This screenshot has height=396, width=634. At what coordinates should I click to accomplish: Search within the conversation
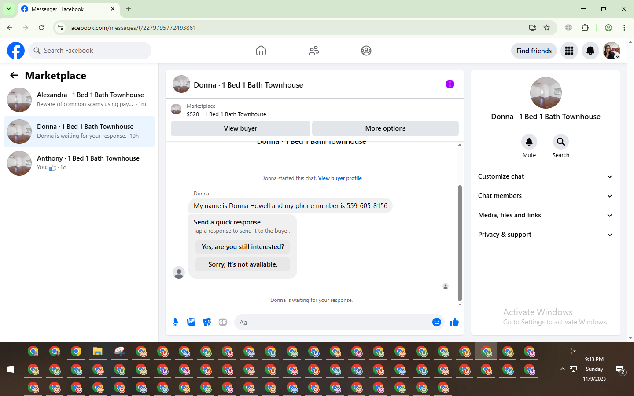pos(561,142)
